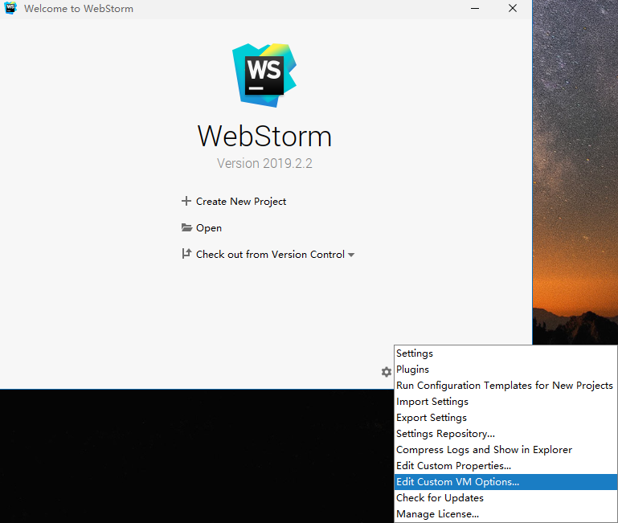Select Plugins in the configure menu
Screen dimensions: 618x523
click(505, 370)
